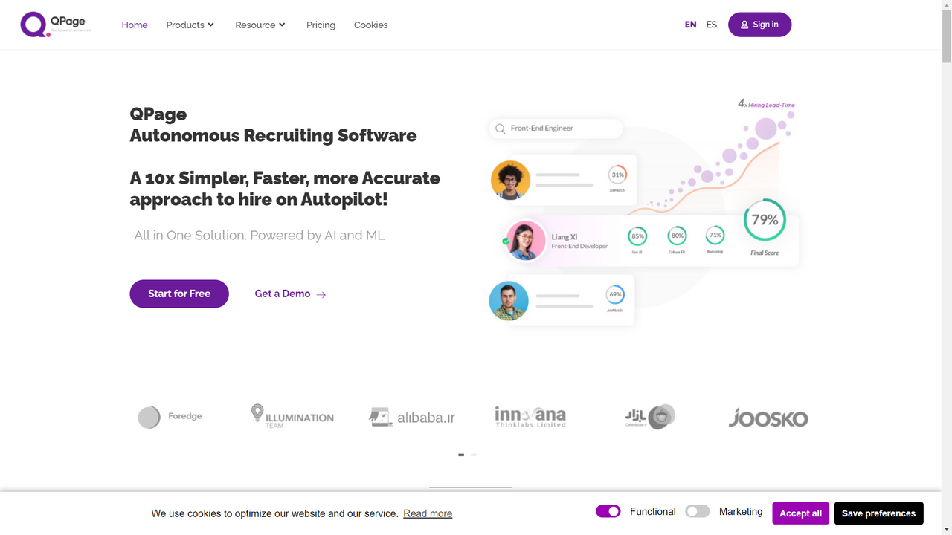Click the page vertical scrollbar thumb
Viewport: 952px width, 535px height.
tap(946, 37)
